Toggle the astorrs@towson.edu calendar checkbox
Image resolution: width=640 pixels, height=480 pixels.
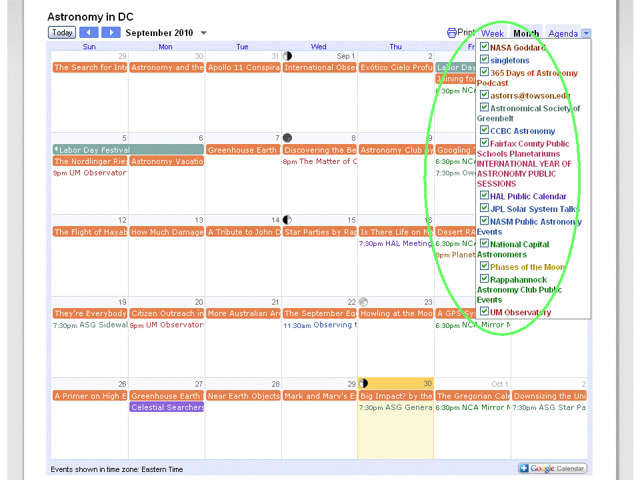coord(484,95)
